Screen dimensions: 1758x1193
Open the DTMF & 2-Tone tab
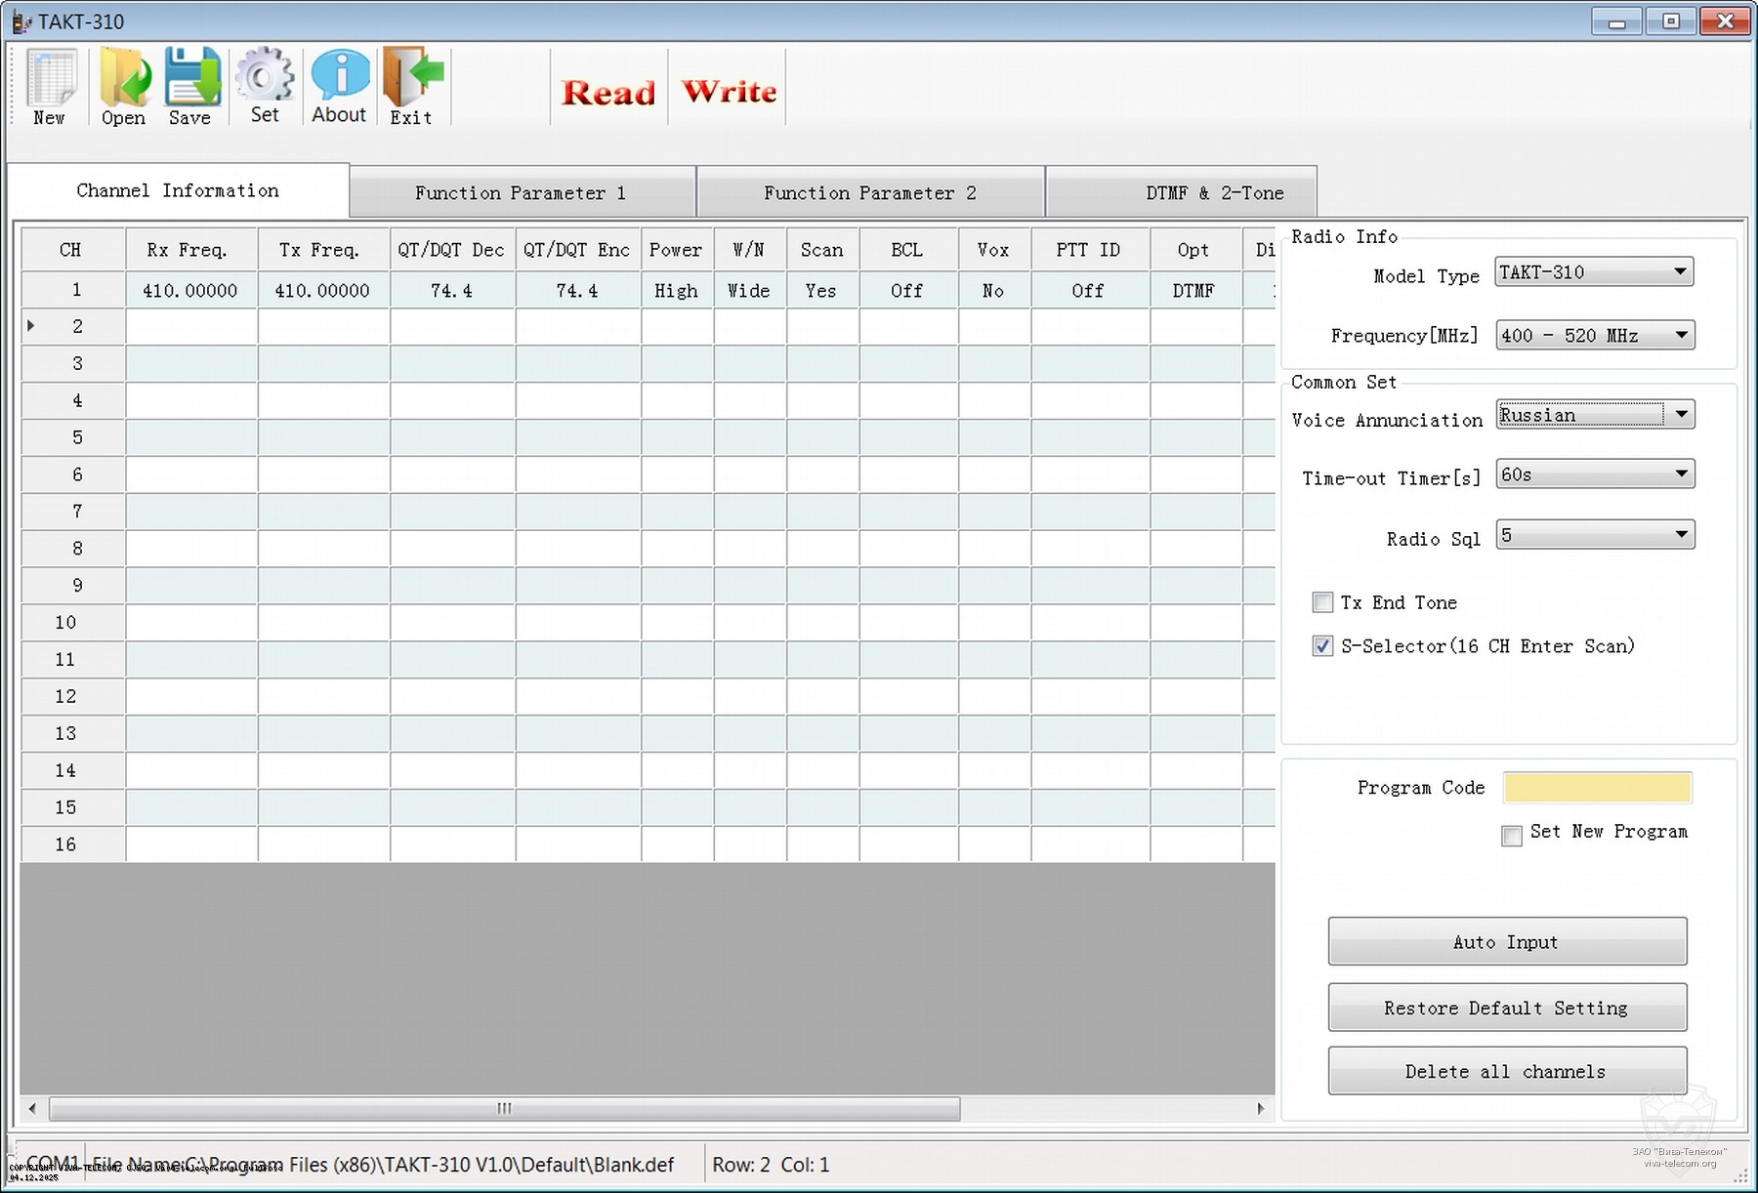coord(1214,192)
